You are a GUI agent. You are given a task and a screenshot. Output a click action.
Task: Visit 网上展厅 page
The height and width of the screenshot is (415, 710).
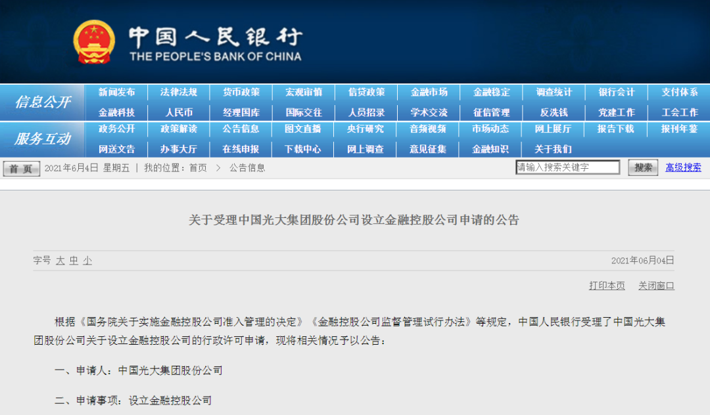[553, 129]
